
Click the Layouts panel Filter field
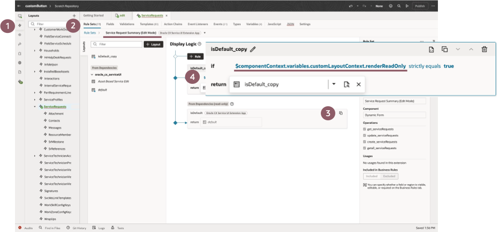tap(49, 24)
